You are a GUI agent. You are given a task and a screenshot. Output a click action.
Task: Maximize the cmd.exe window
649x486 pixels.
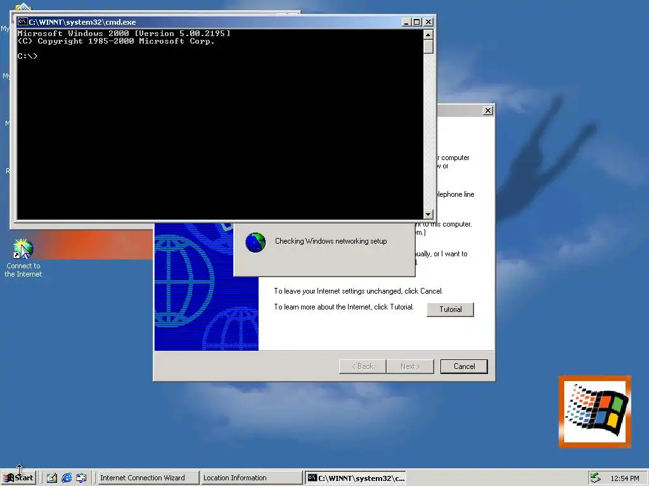(x=417, y=22)
